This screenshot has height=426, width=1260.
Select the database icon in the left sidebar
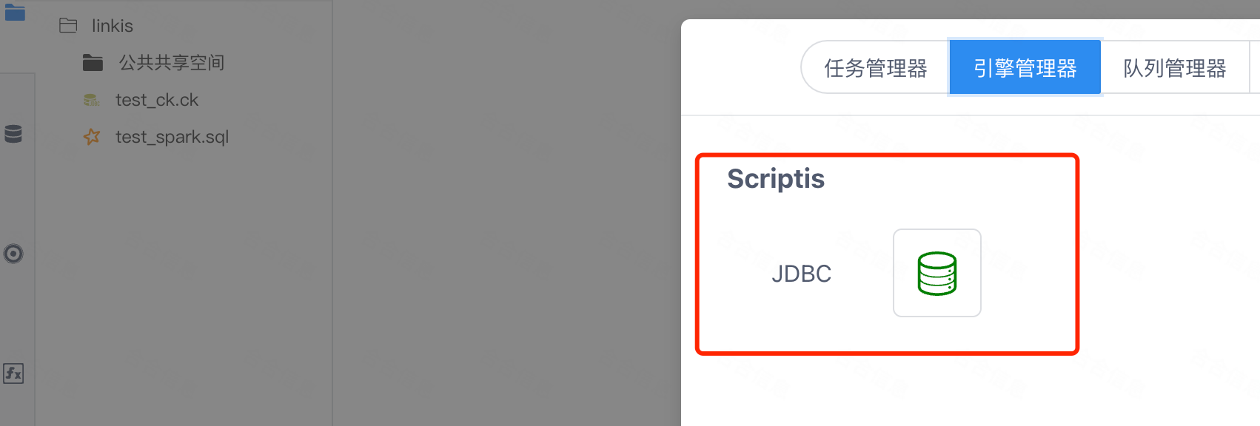pos(15,134)
